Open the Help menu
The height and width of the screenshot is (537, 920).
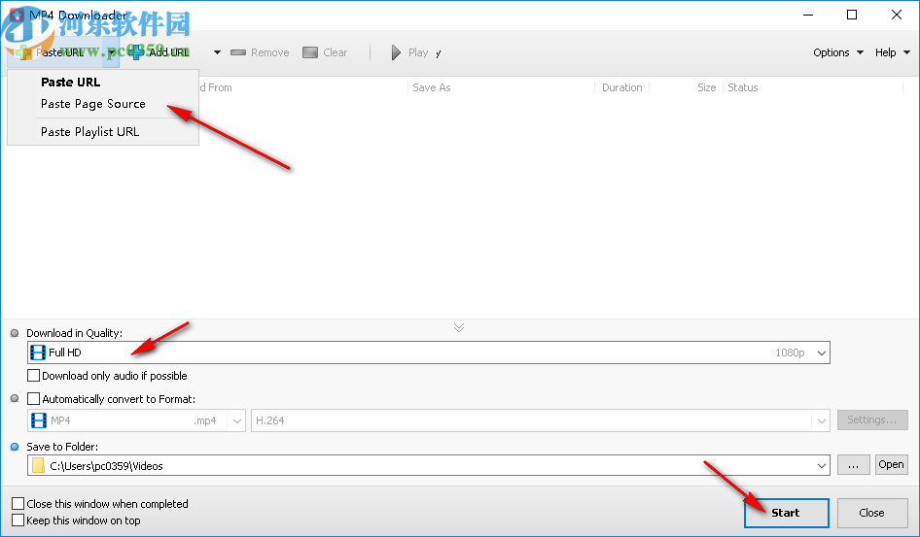point(892,52)
